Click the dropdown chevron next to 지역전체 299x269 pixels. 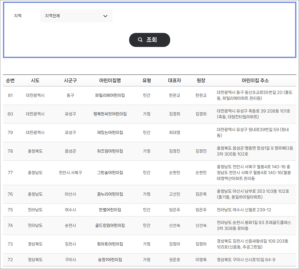point(105,16)
